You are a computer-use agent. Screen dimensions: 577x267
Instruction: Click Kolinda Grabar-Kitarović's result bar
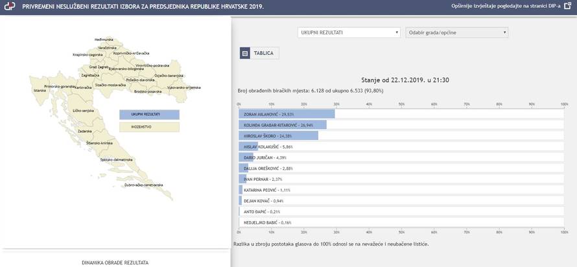283,124
